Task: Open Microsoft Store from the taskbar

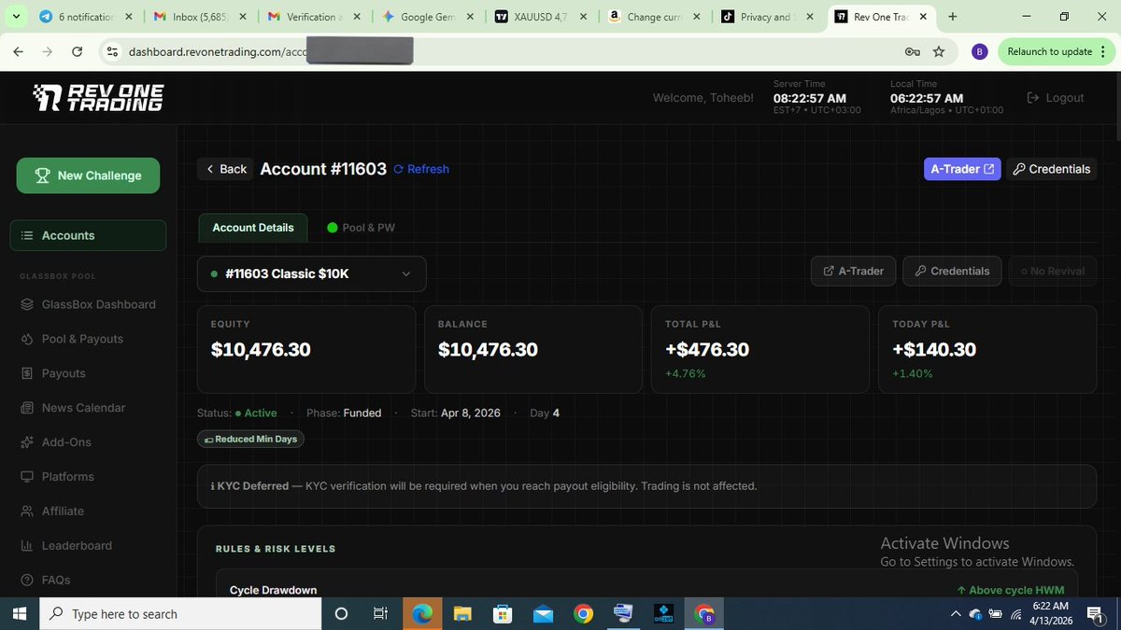Action: 503,614
